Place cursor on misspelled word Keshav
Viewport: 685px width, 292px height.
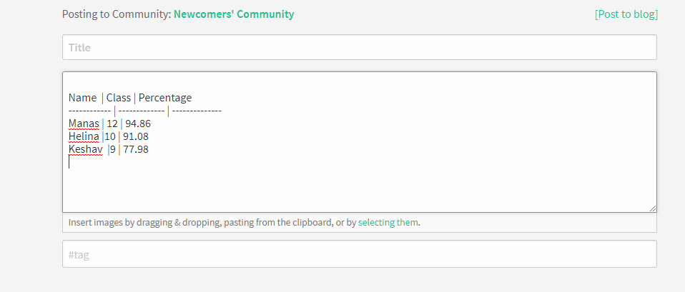85,149
